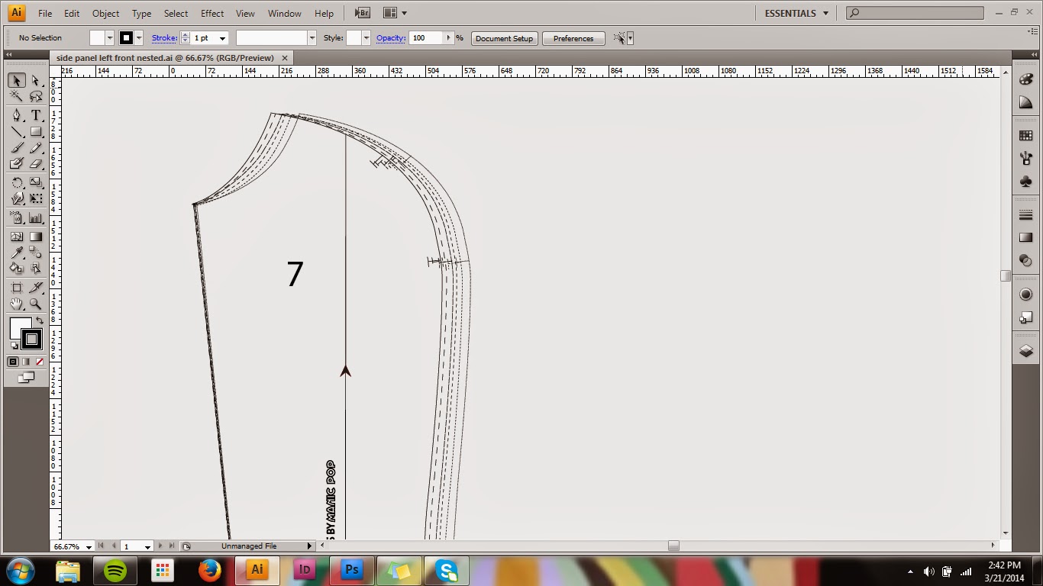The width and height of the screenshot is (1043, 586).
Task: Open the Symbols panel icon
Action: click(1025, 182)
